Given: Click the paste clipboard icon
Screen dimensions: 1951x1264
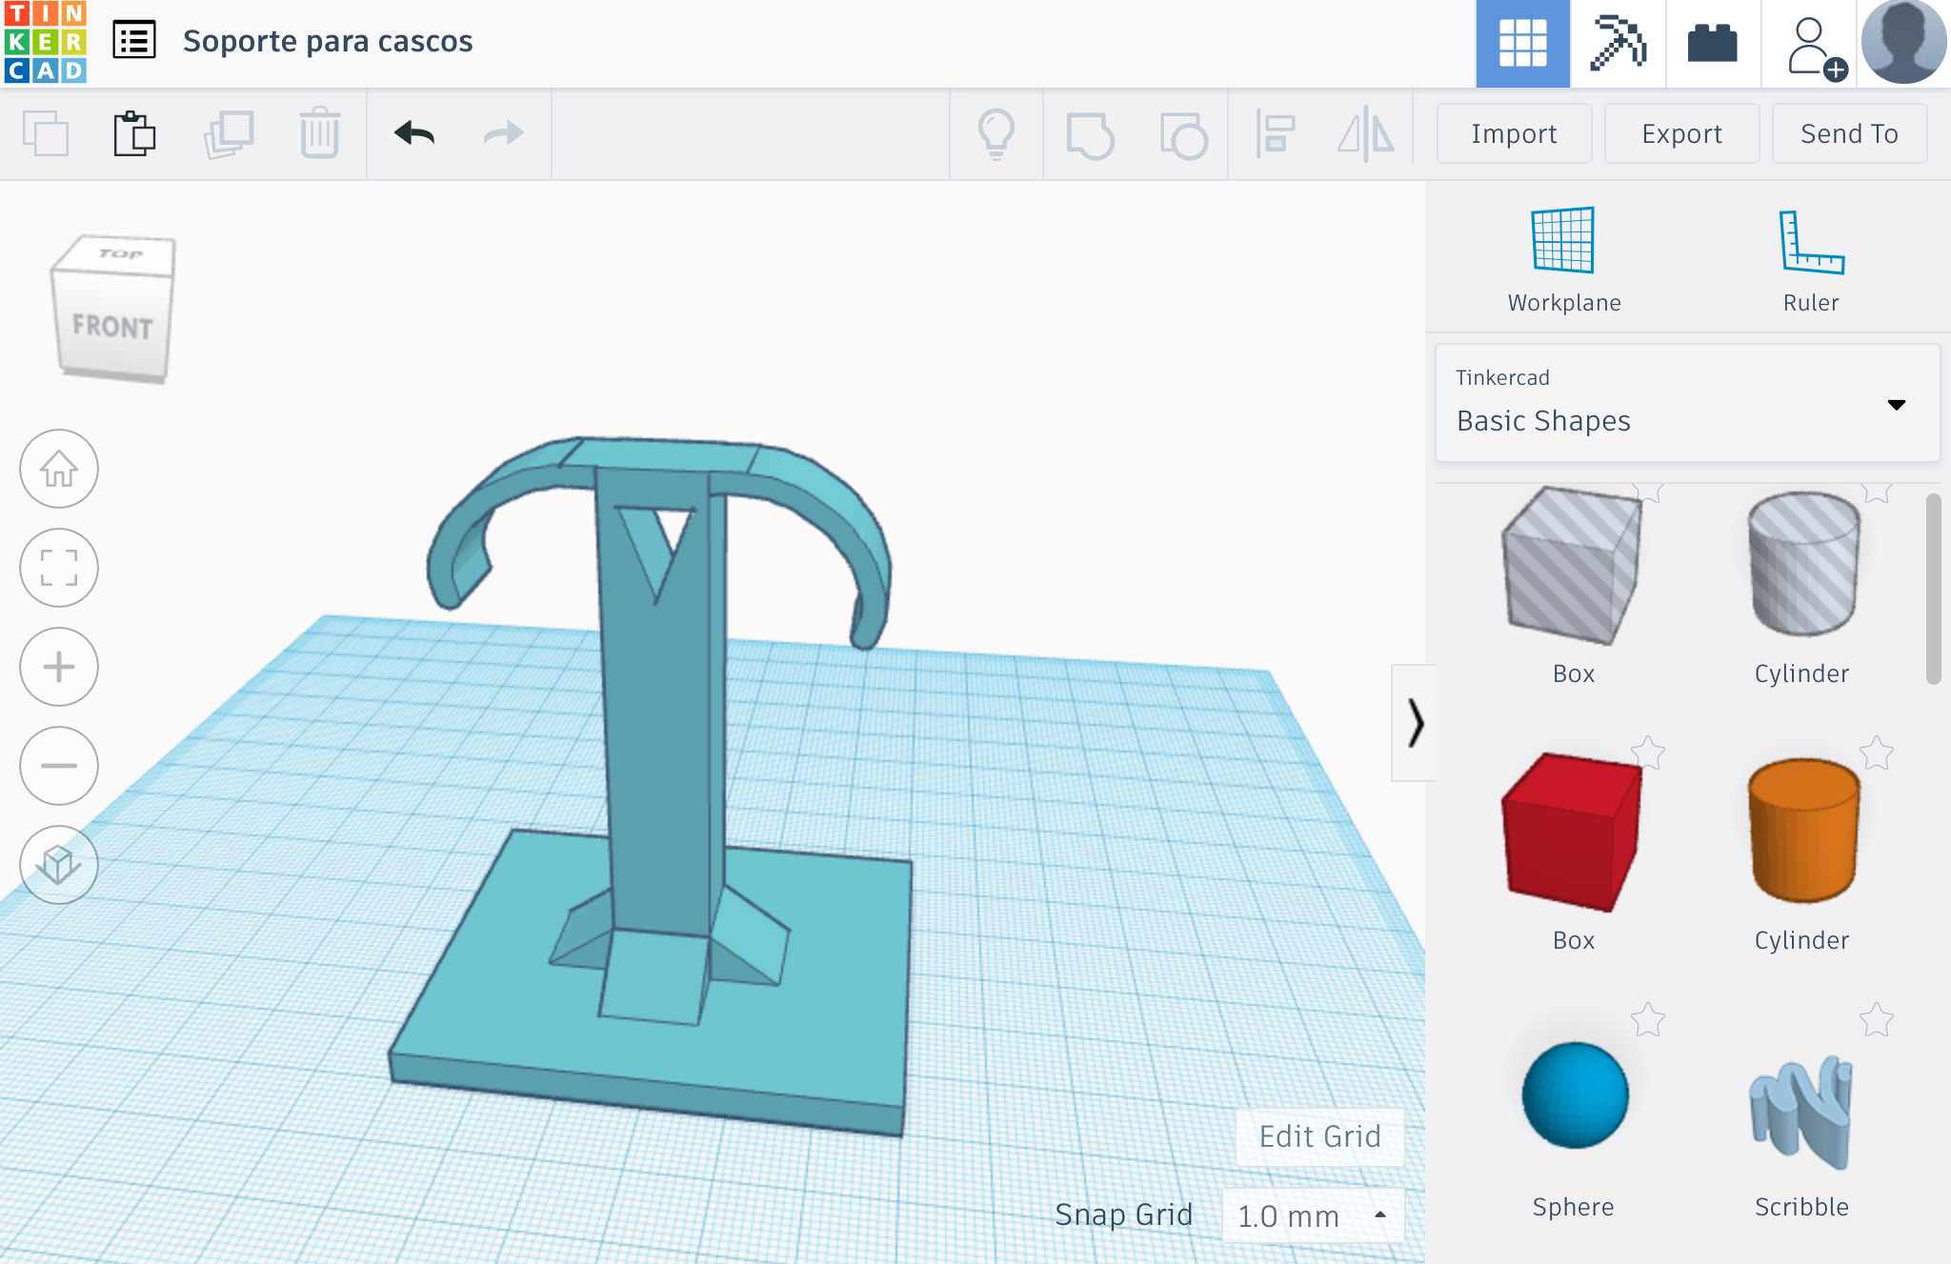Looking at the screenshot, I should click(x=134, y=133).
